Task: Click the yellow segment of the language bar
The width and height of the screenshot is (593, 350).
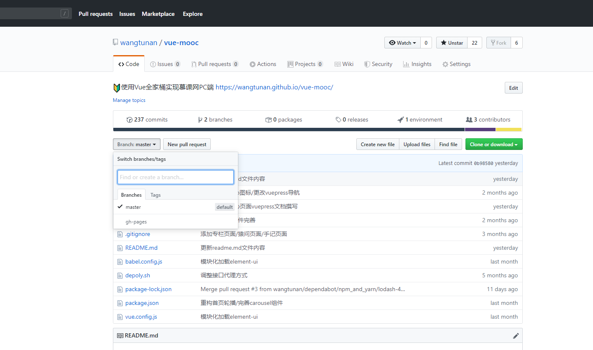Action: click(509, 129)
